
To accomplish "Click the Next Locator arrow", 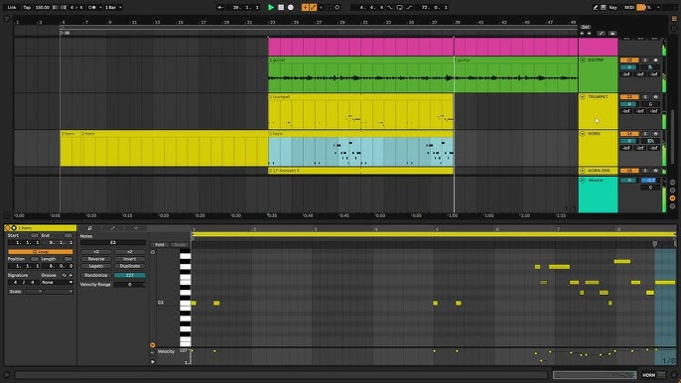I will pos(589,34).
